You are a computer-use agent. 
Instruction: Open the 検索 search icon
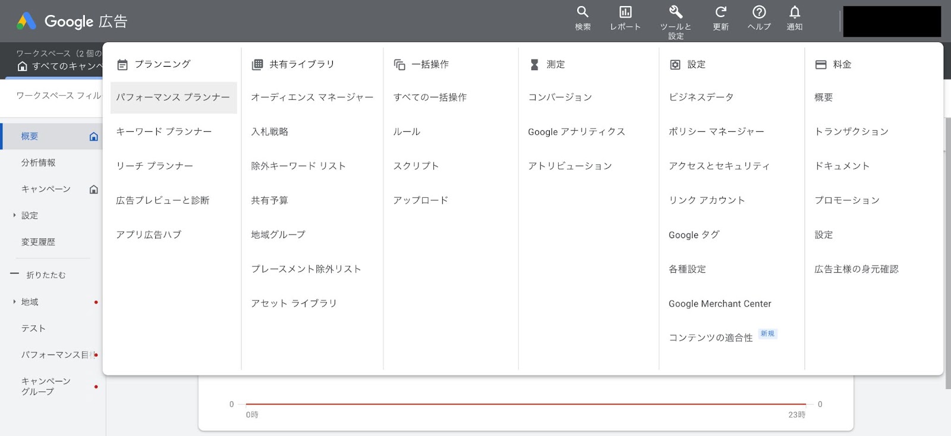(582, 12)
